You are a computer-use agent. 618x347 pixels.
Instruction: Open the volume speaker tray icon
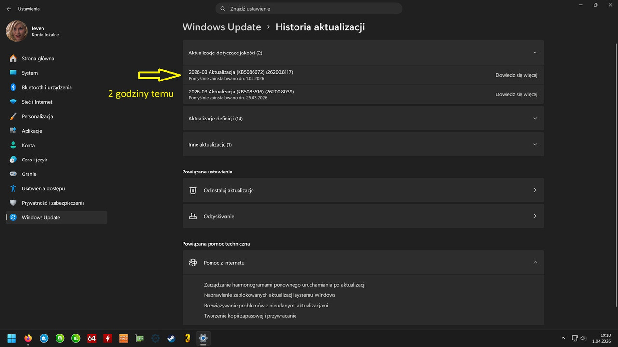tap(583, 338)
